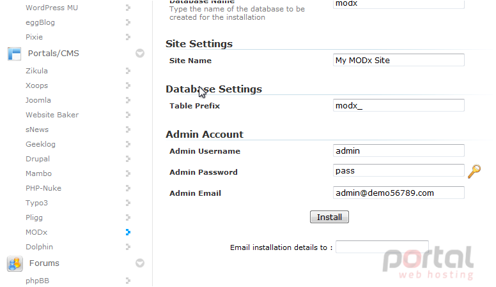Click arrow icon beside phpBB
Image resolution: width=496 pixels, height=287 pixels.
[128, 281]
